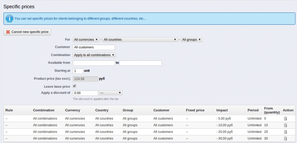297x143 pixels.
Task: Focus the All customers input field
Action: click(x=94, y=47)
